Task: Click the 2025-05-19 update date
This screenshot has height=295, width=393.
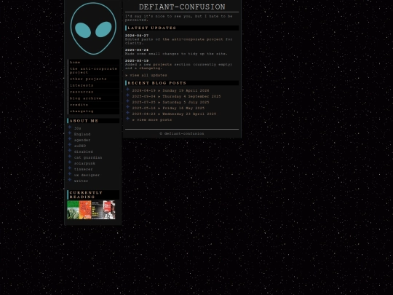Action: tap(137, 61)
